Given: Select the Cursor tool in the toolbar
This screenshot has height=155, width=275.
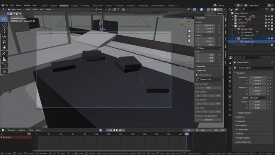Looking at the screenshot, I should click(4, 25).
